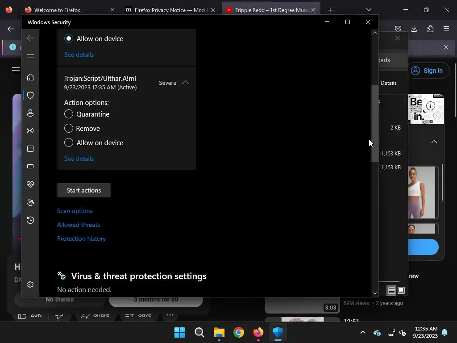Click Windows Security vertical scrollbar thumb
Screen dimensions: 457x343
pyautogui.click(x=374, y=124)
